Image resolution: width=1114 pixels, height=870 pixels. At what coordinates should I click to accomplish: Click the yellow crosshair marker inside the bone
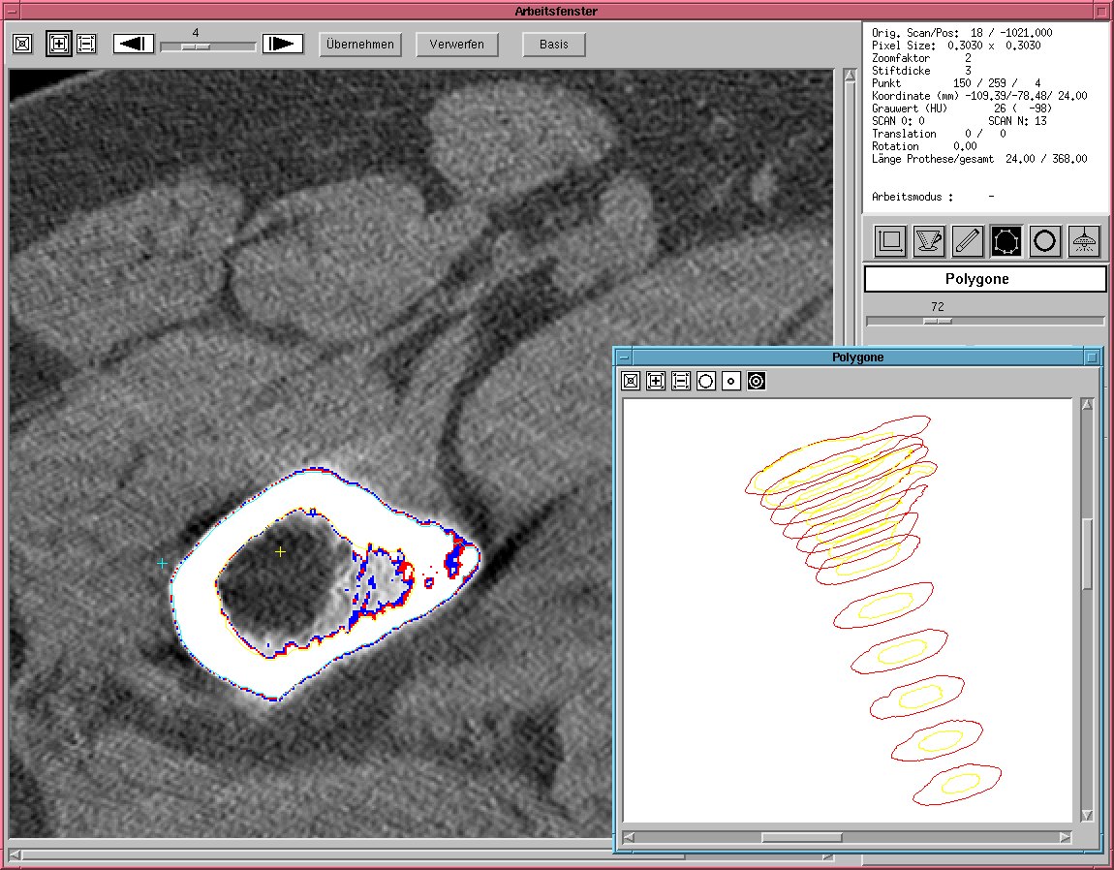[281, 551]
